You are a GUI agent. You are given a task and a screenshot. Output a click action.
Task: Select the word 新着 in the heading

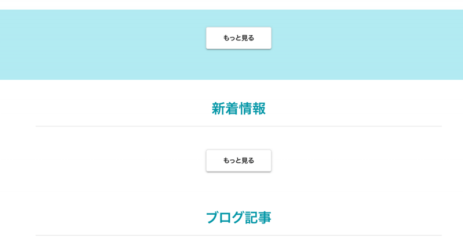[225, 109]
